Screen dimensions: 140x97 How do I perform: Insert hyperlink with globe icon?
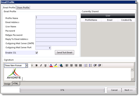pos(61,65)
